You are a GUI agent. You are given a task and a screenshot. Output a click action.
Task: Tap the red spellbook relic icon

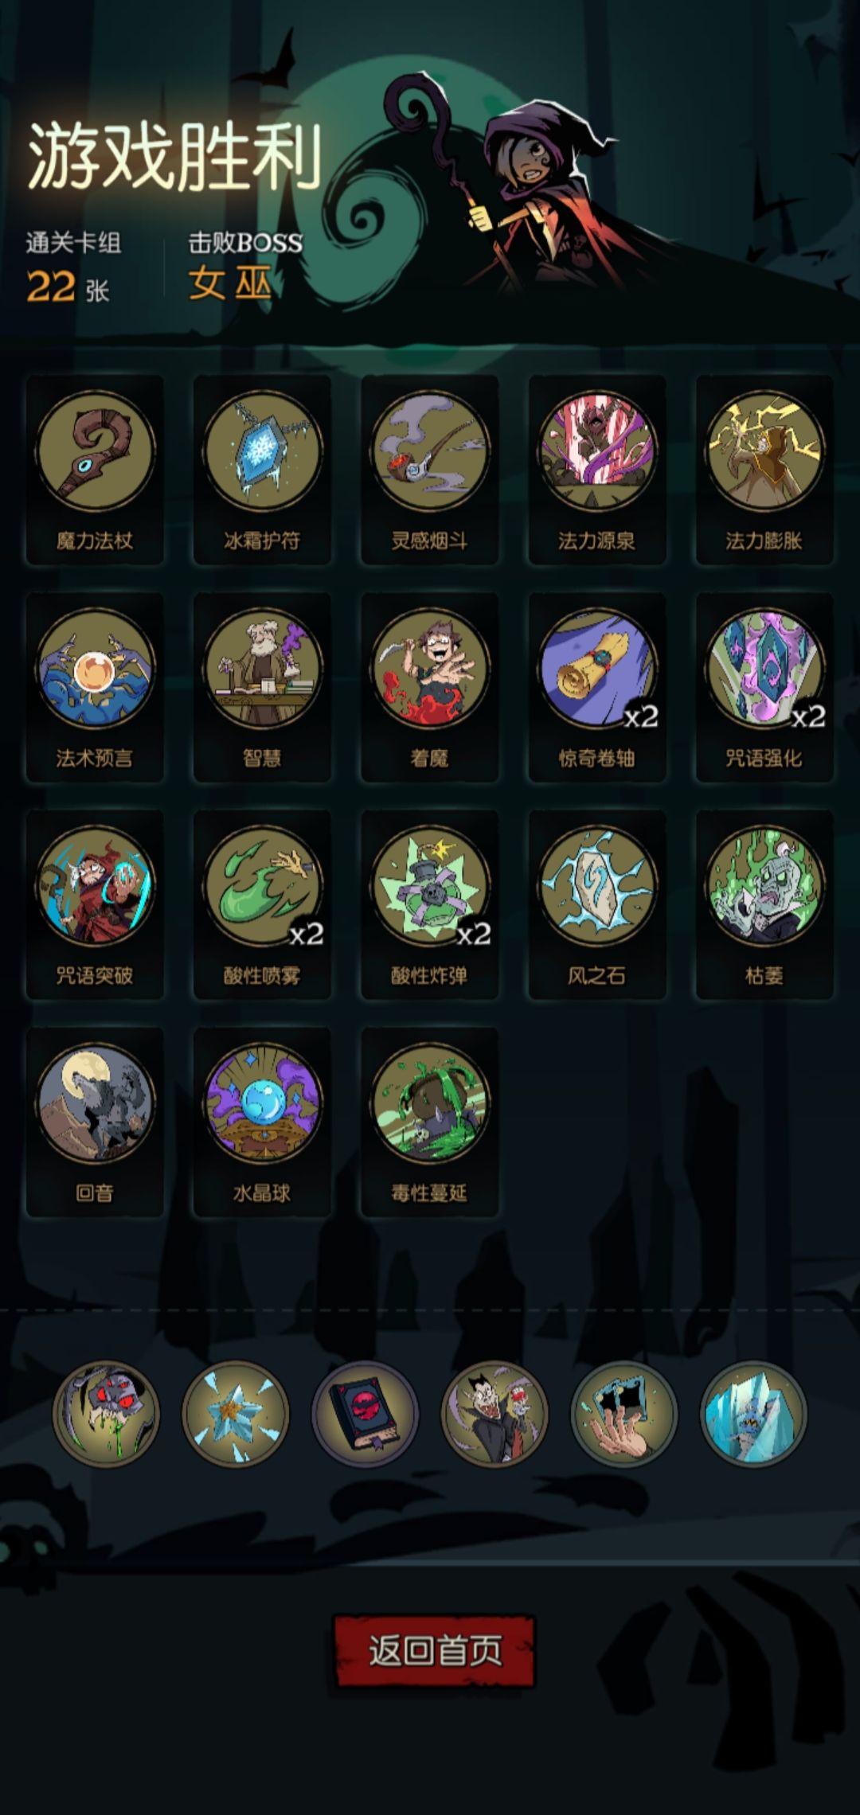tap(365, 1413)
